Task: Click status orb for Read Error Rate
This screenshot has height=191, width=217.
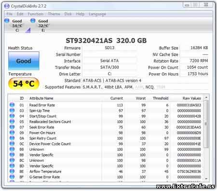Action: point(12,105)
